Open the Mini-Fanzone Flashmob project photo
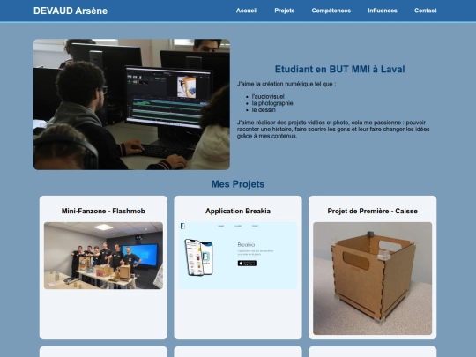The width and height of the screenshot is (476, 357). coord(103,256)
